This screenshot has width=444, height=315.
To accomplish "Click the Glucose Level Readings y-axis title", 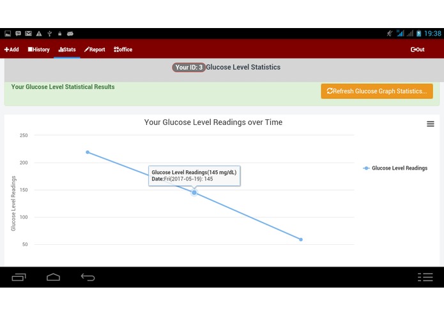I will (13, 203).
